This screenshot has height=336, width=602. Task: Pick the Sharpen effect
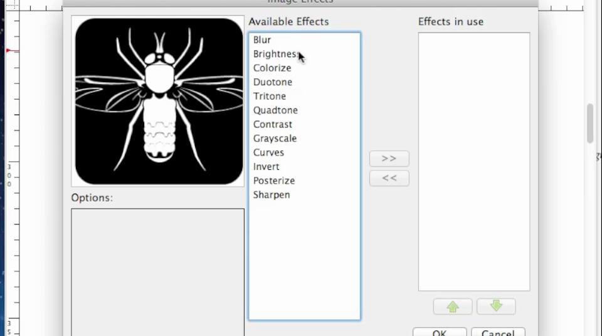tap(272, 195)
